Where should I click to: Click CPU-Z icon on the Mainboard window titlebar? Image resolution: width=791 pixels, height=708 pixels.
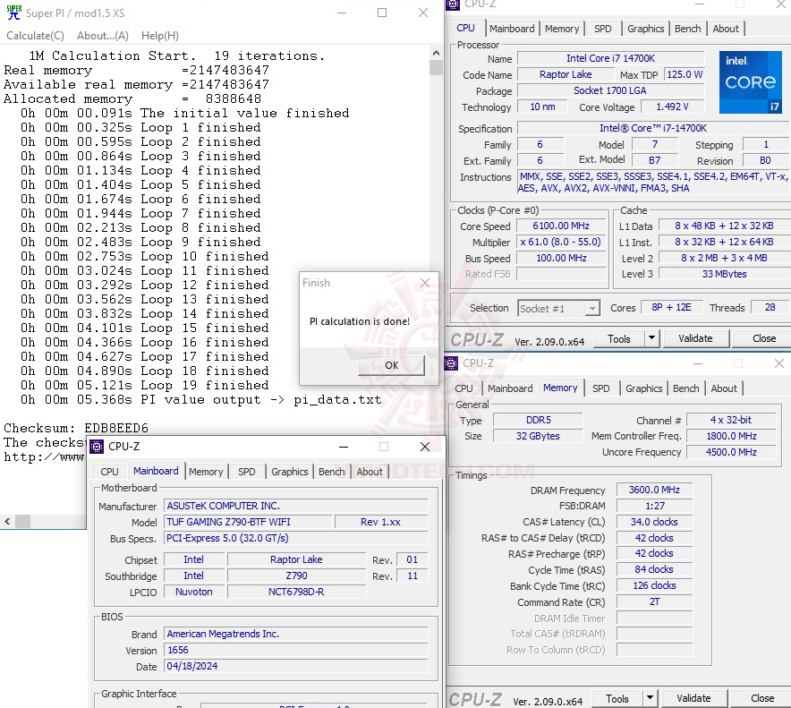point(98,447)
